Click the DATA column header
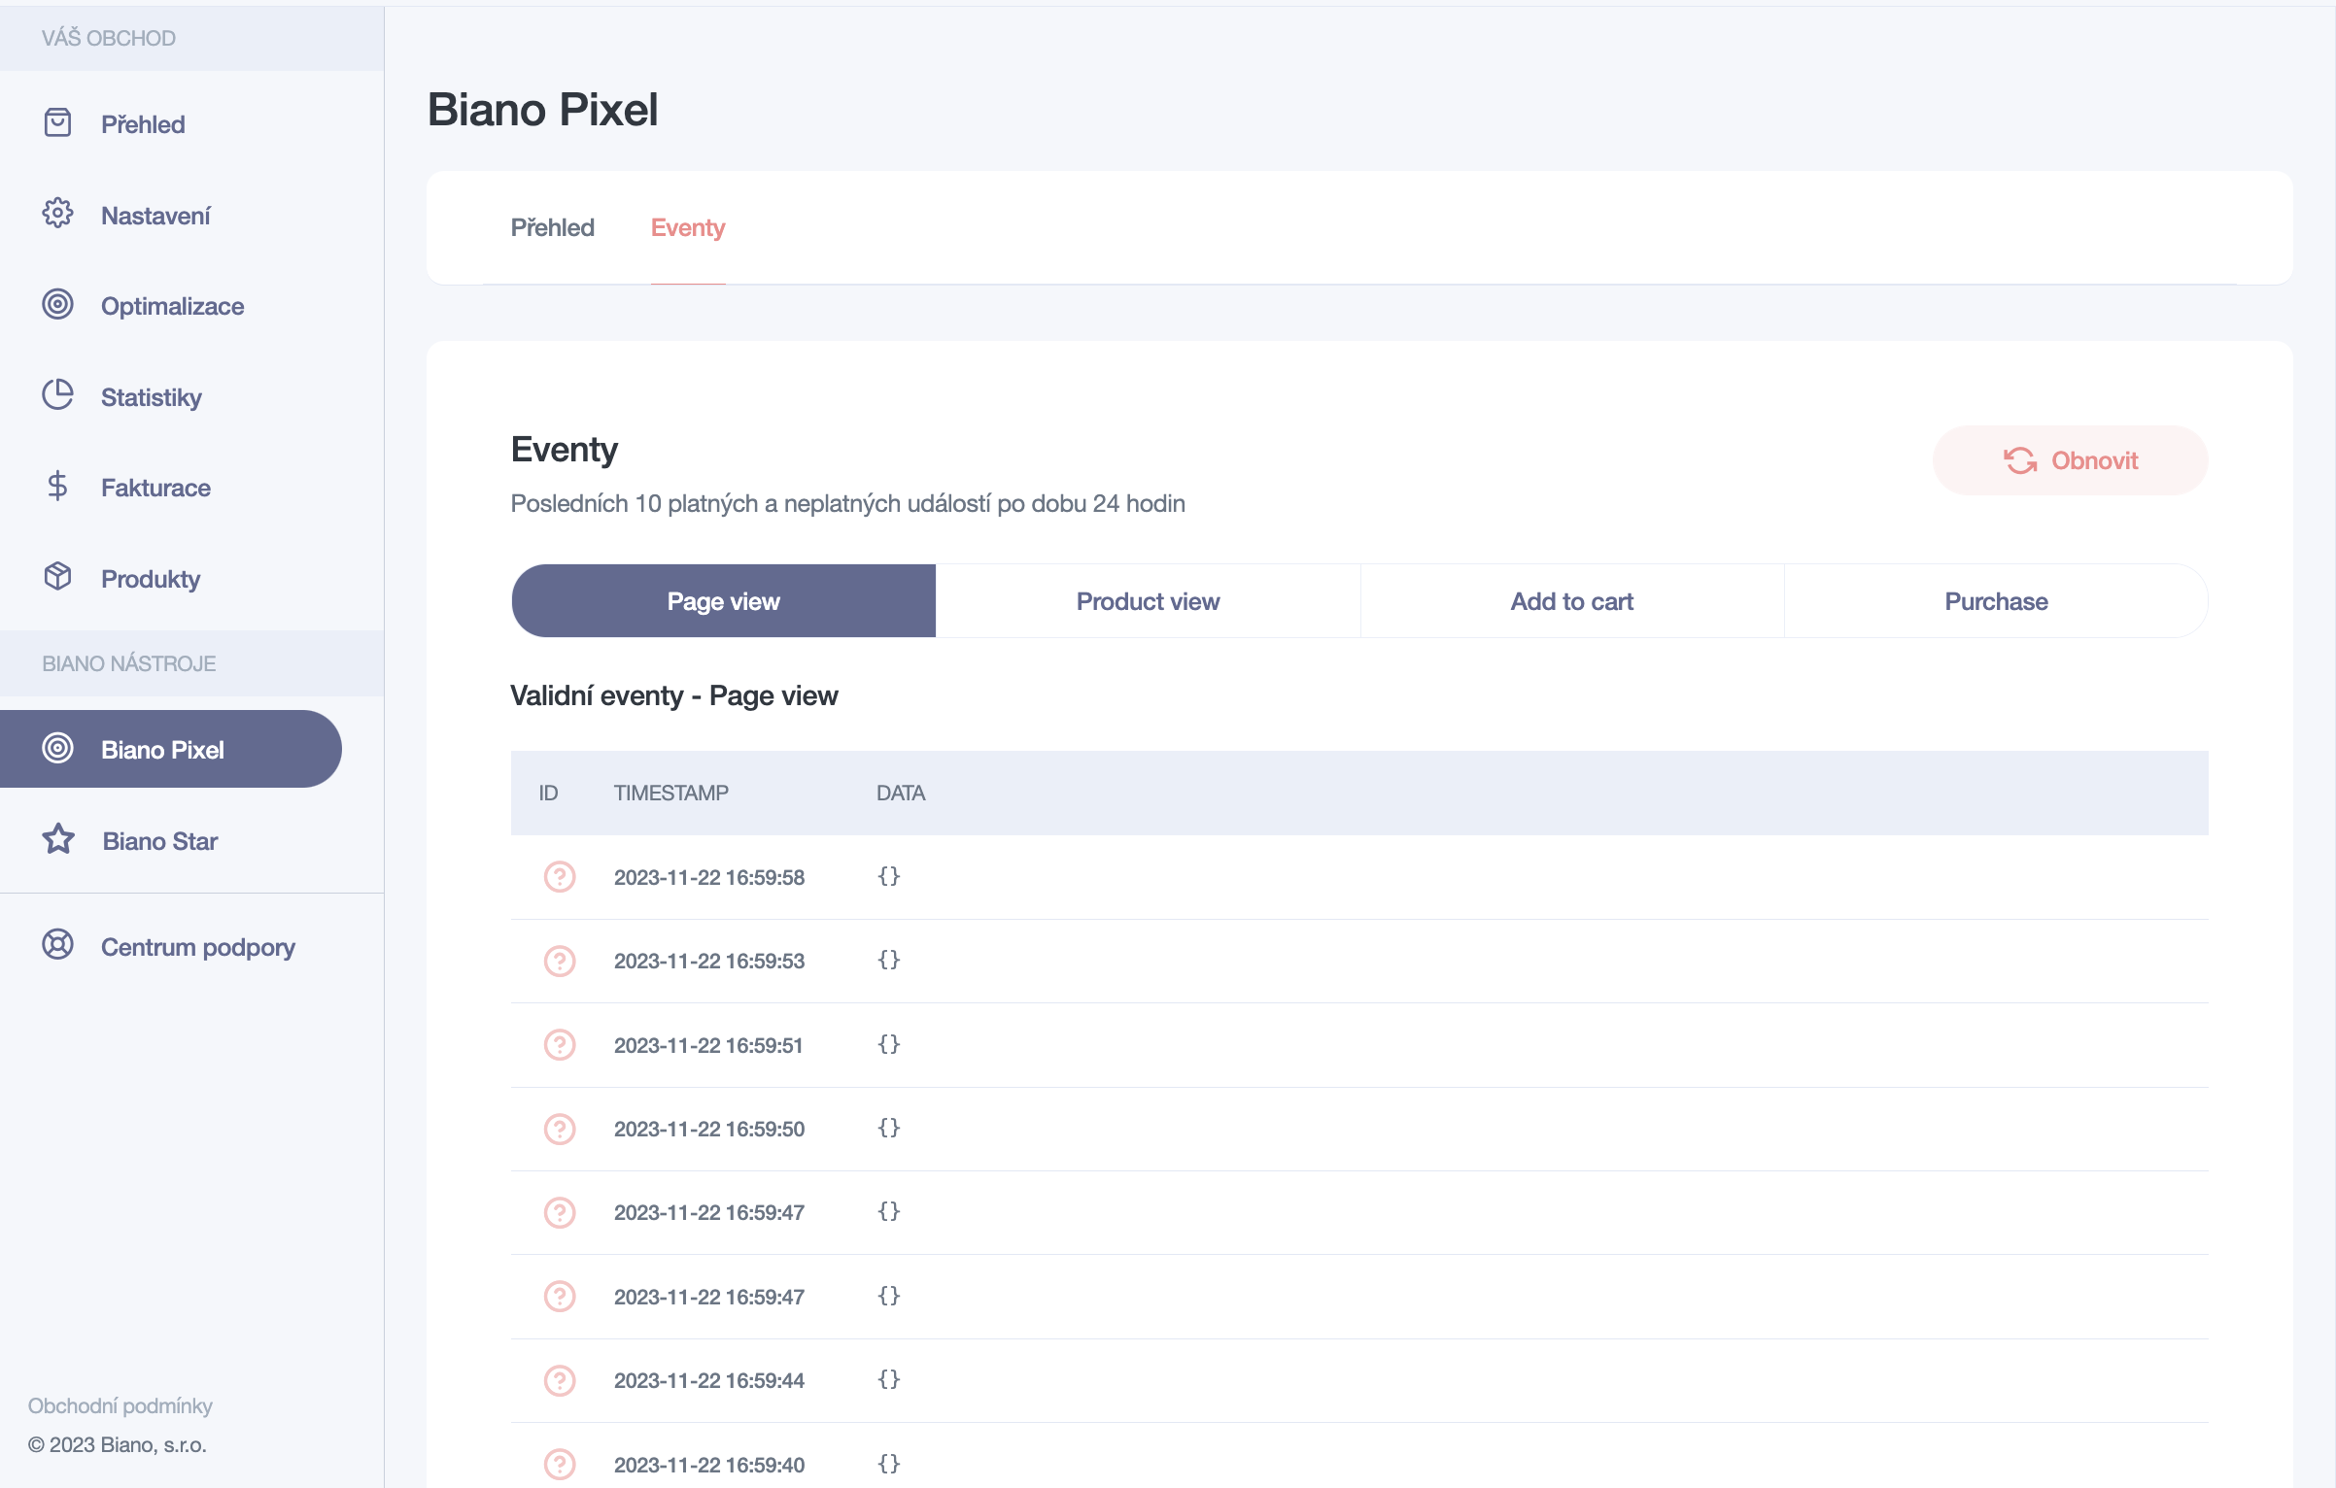 (900, 793)
